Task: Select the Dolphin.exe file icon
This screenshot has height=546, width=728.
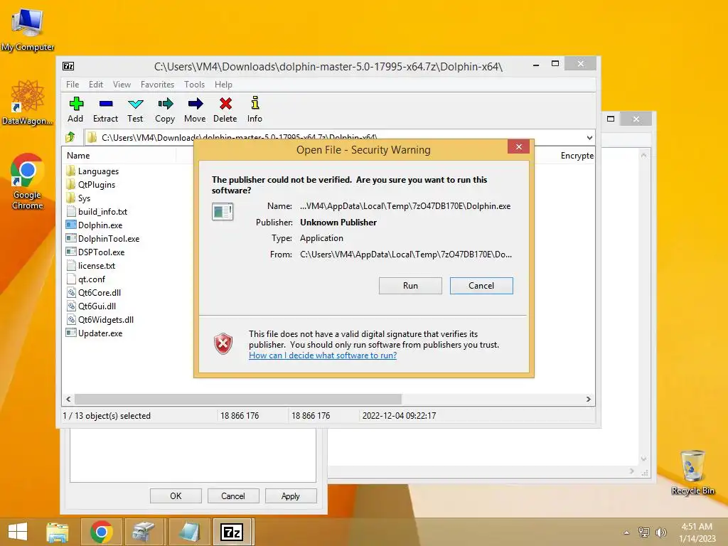Action: pyautogui.click(x=71, y=225)
